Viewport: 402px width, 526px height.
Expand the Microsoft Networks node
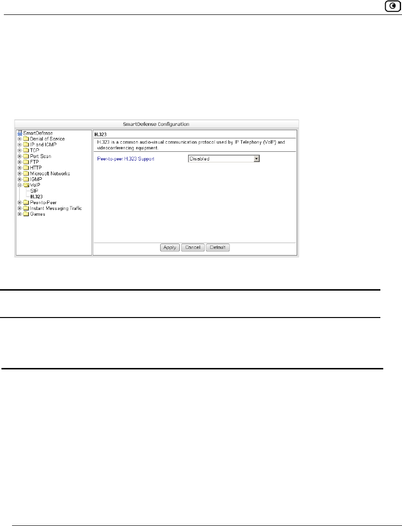20,173
